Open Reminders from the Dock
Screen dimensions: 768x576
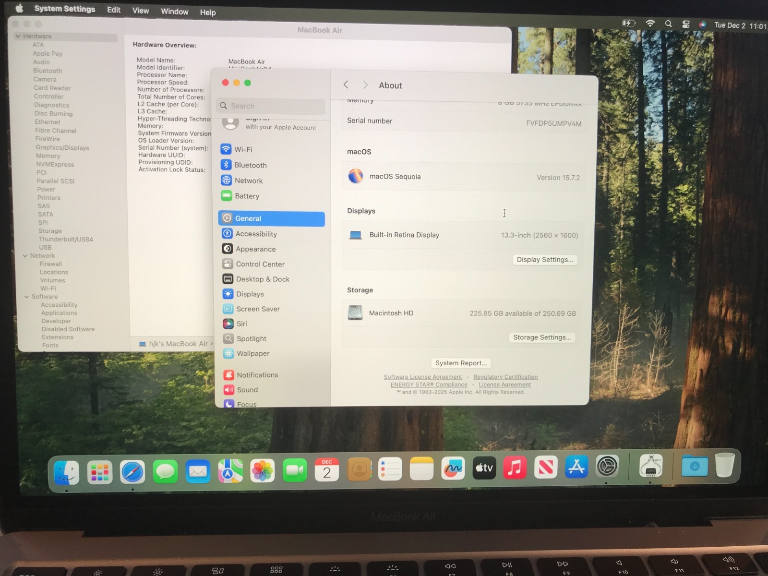coord(390,469)
